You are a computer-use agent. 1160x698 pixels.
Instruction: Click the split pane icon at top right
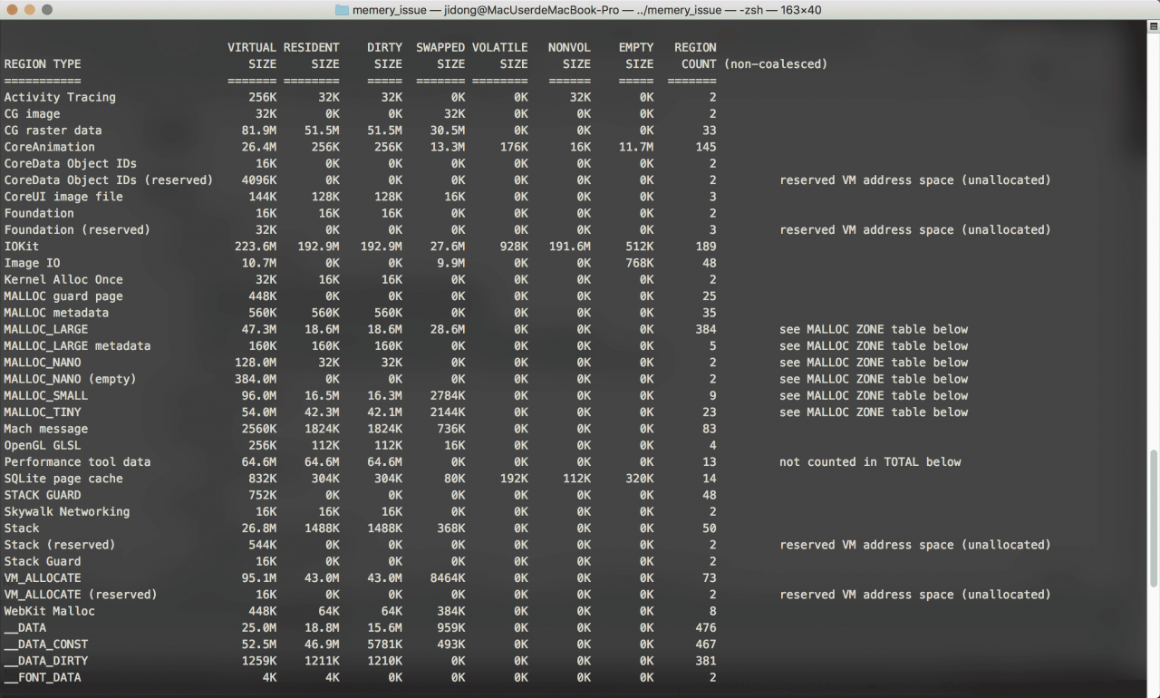[x=1153, y=27]
